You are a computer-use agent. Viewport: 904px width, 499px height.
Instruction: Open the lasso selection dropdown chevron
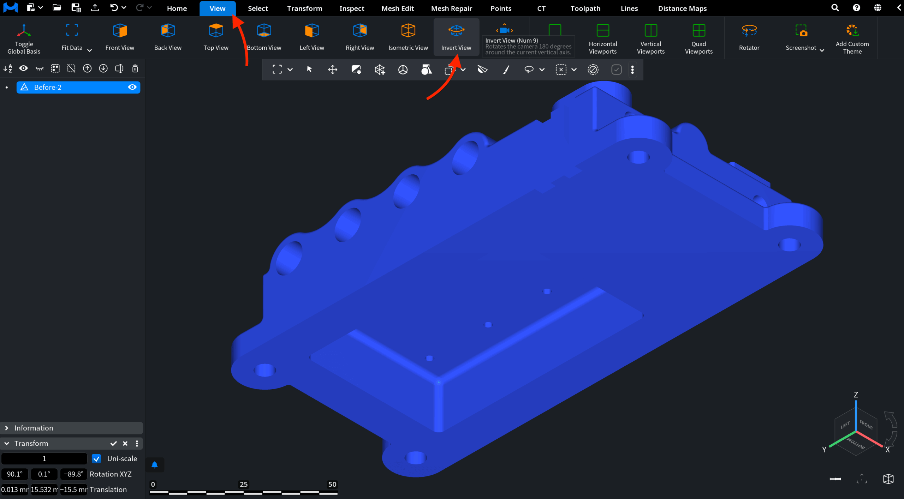tap(542, 70)
